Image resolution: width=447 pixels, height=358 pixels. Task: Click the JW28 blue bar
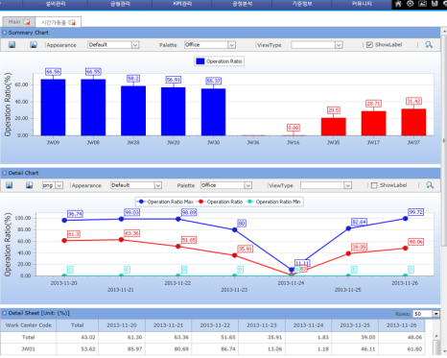pyautogui.click(x=133, y=111)
